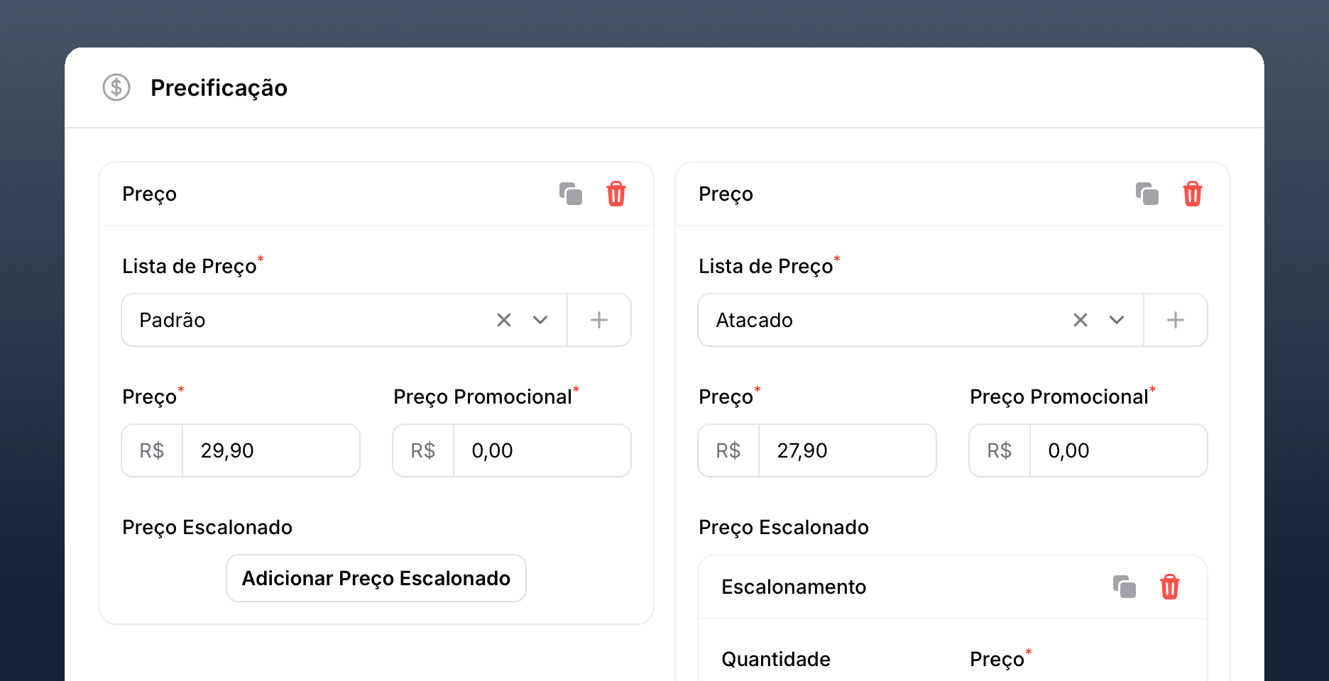The height and width of the screenshot is (681, 1329).
Task: Edit the 27,90 price field
Action: click(846, 450)
